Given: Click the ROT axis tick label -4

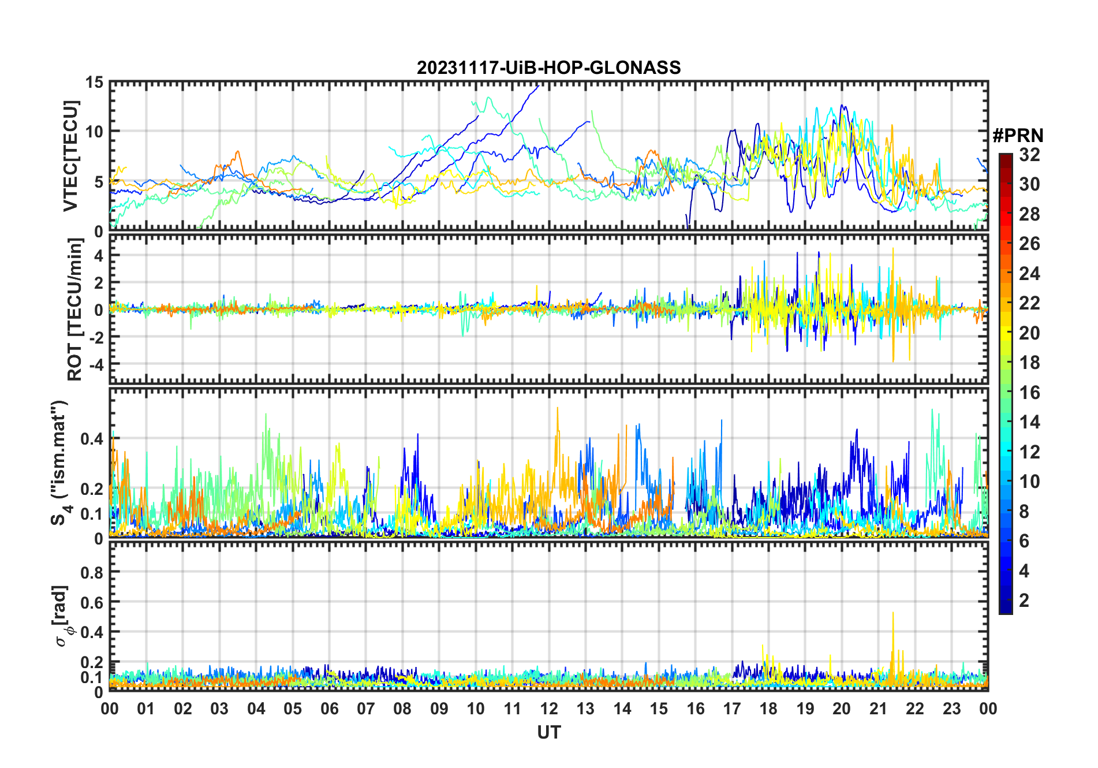Looking at the screenshot, I should coord(96,364).
